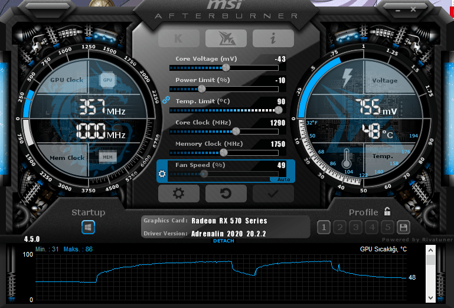Click the Adrenalin 2020 20.2.2 driver text

228,234
